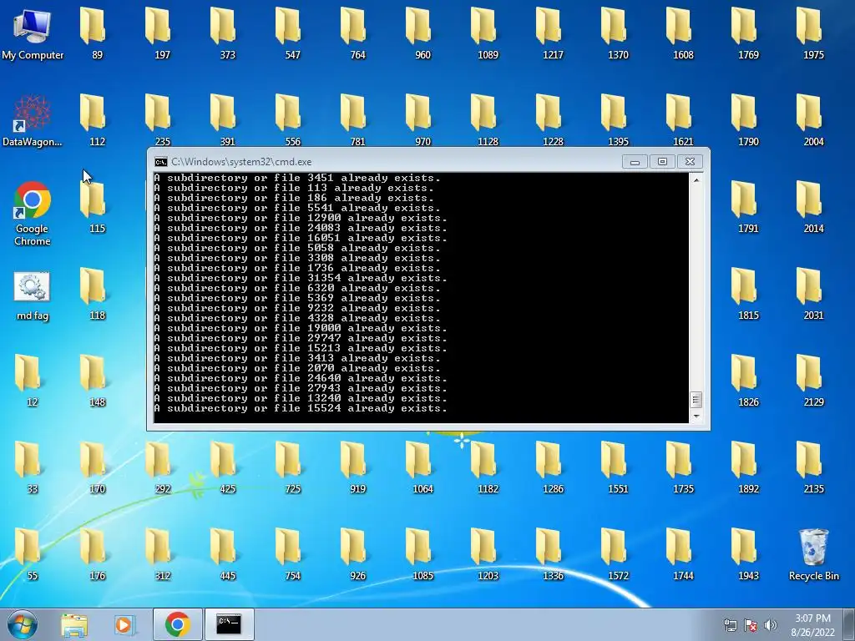This screenshot has height=641, width=855.
Task: Click the cmd window scroll up arrow
Action: [x=696, y=179]
